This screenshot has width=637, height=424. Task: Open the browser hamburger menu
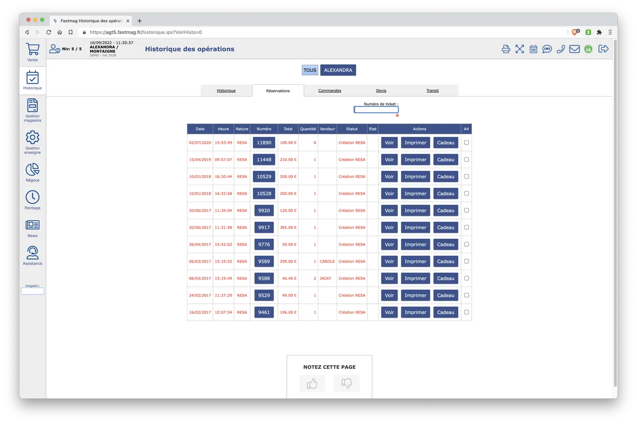610,32
